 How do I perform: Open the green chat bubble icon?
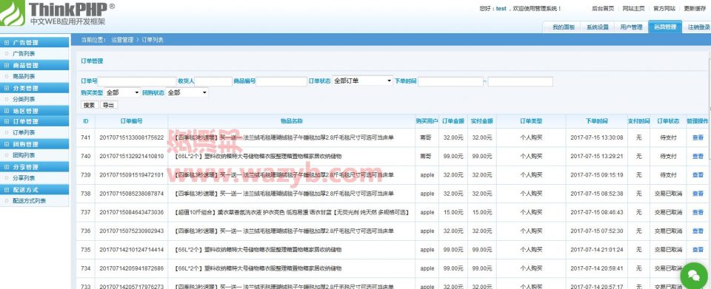pyautogui.click(x=695, y=276)
